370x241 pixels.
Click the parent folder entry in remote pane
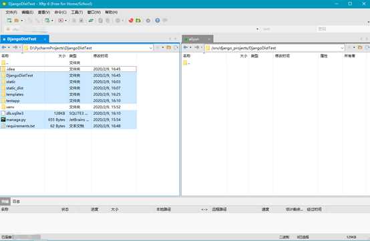pyautogui.click(x=186, y=63)
